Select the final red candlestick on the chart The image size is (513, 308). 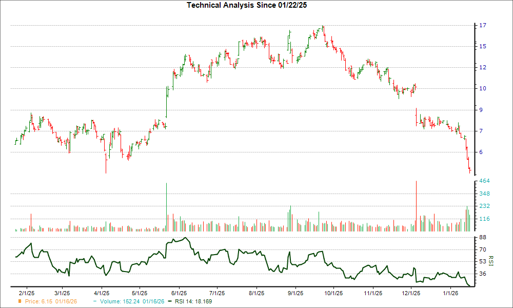point(469,169)
